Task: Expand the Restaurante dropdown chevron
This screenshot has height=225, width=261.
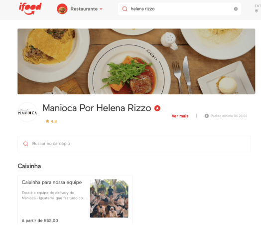Action: click(101, 9)
